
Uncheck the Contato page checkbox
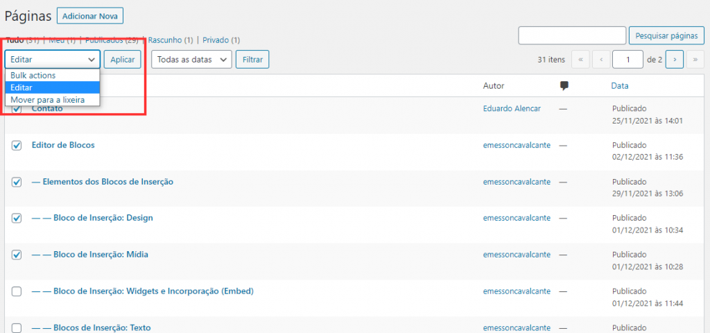point(17,109)
